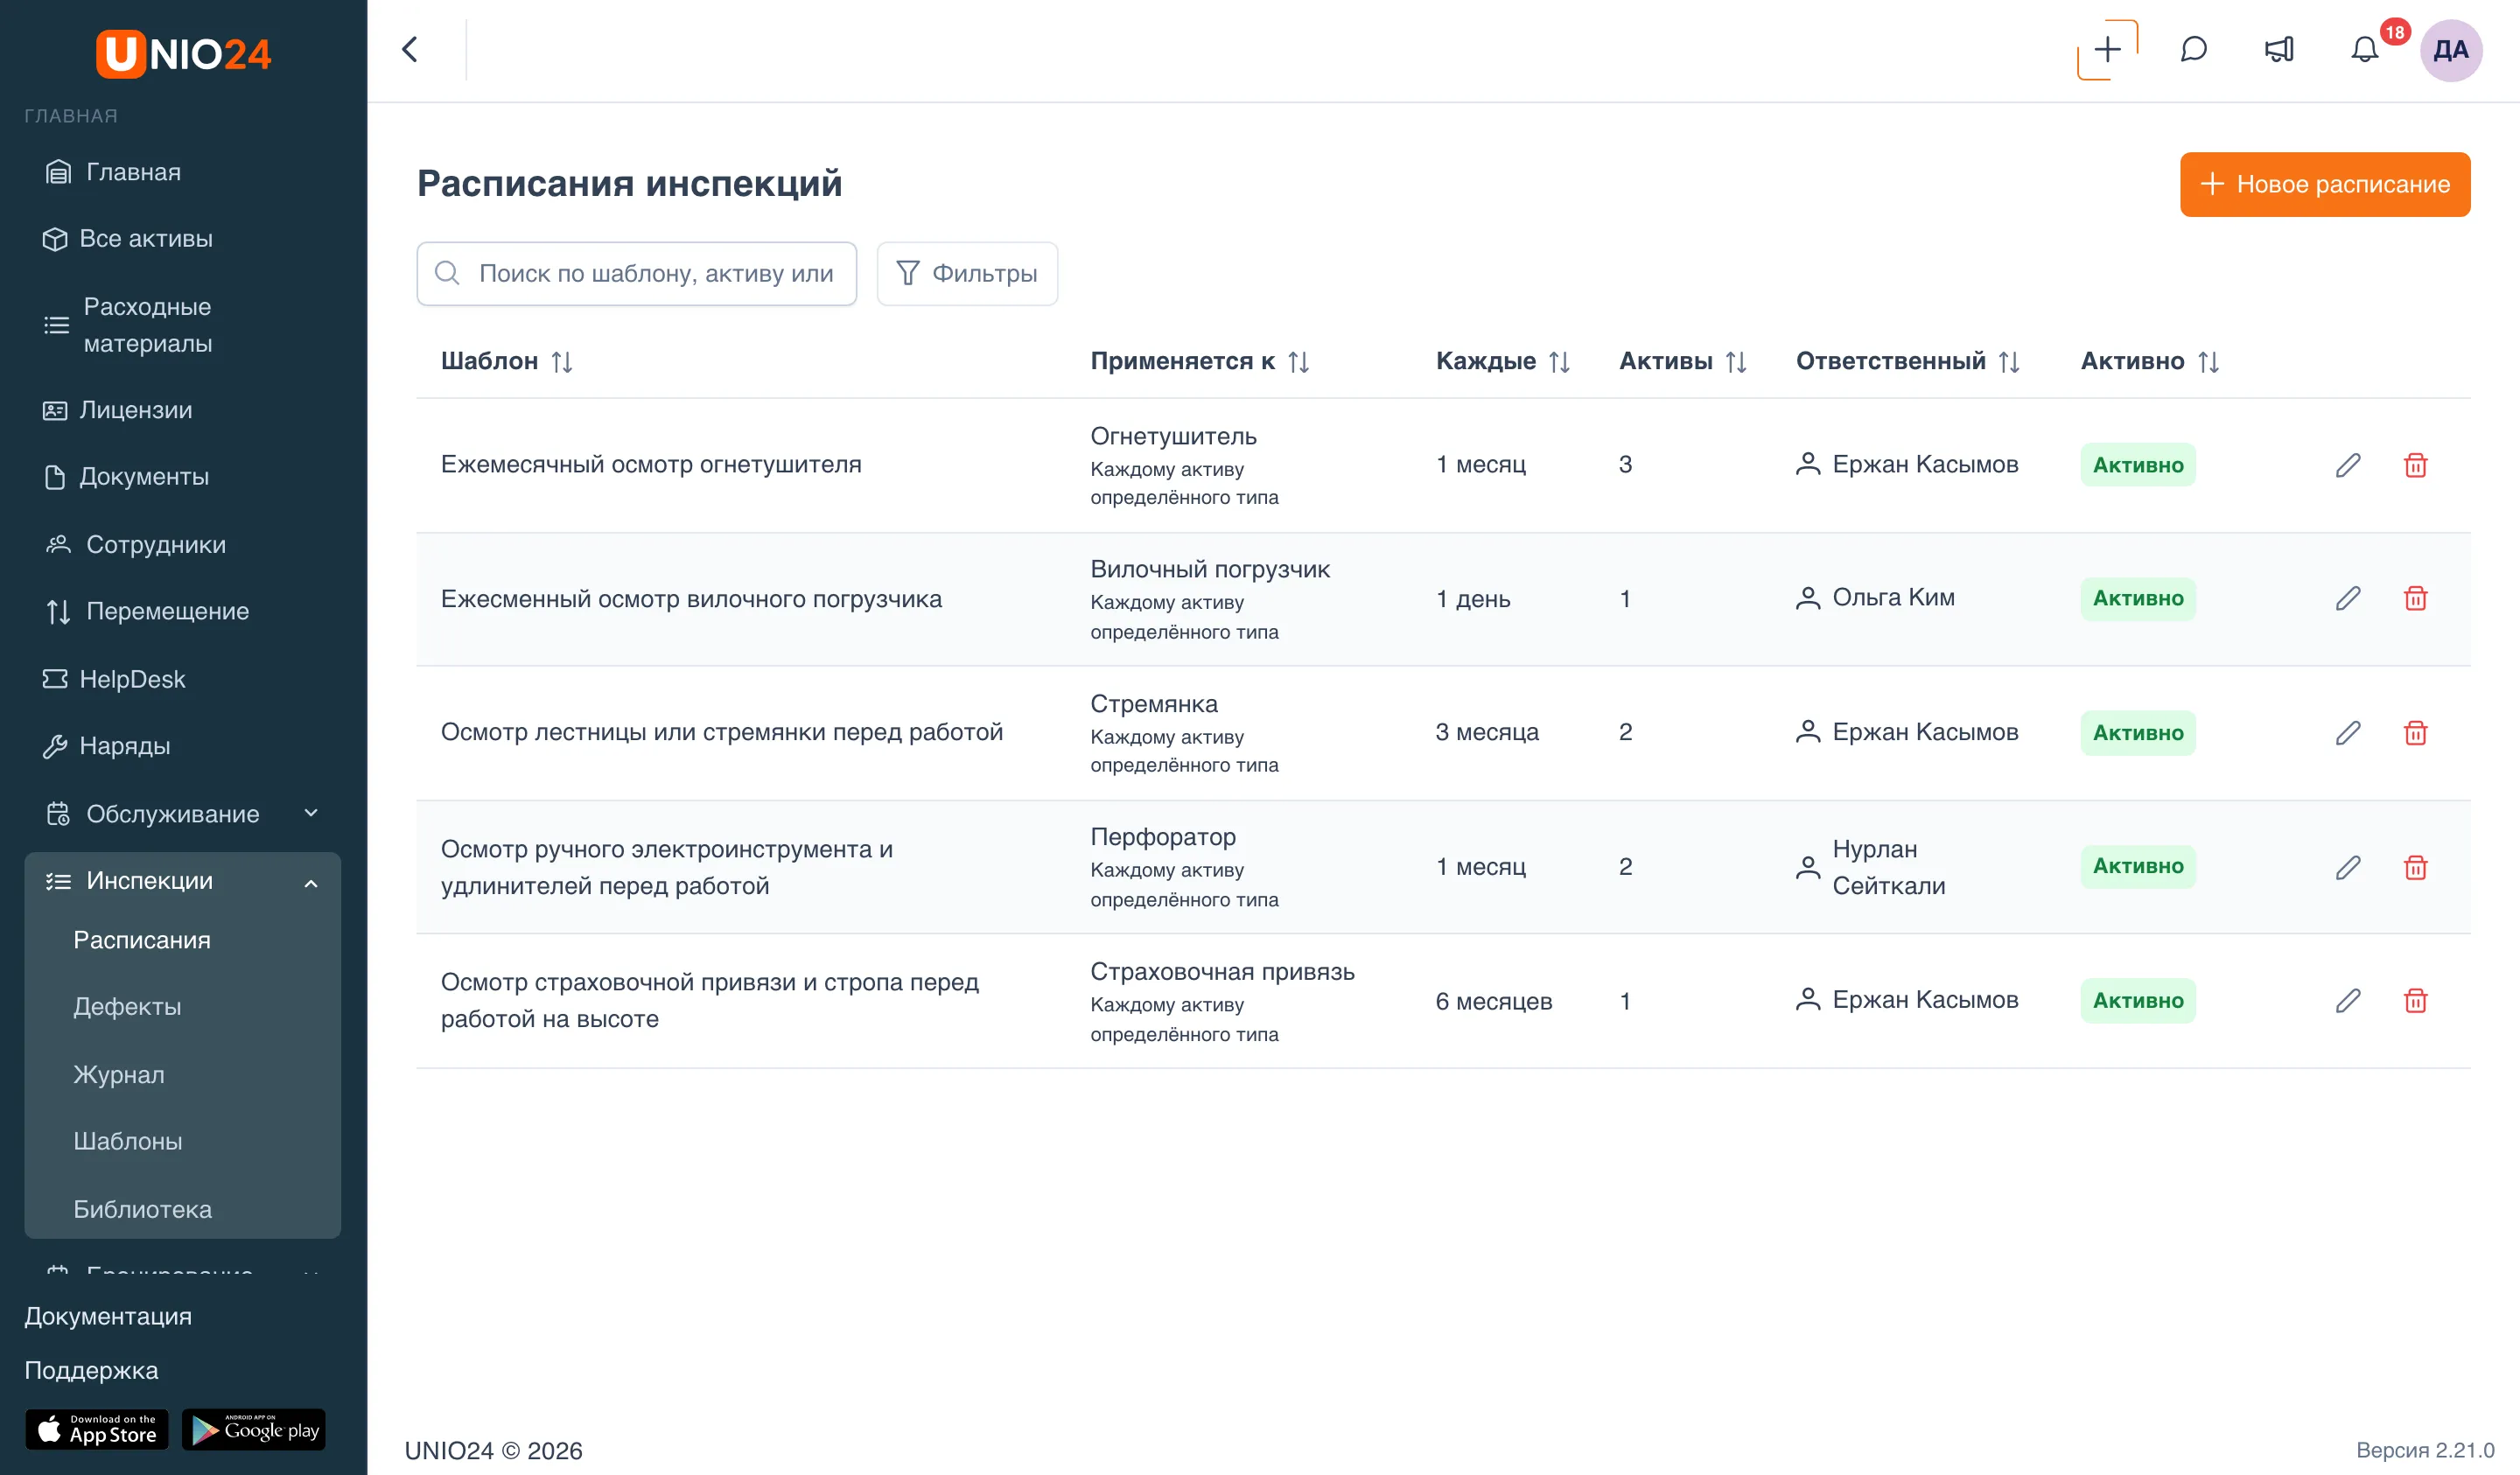The image size is (2520, 1475).
Task: Open notifications bell with 18 badge
Action: click(2364, 50)
